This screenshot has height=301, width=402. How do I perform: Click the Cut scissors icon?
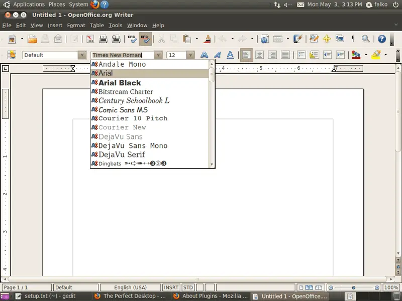(161, 39)
